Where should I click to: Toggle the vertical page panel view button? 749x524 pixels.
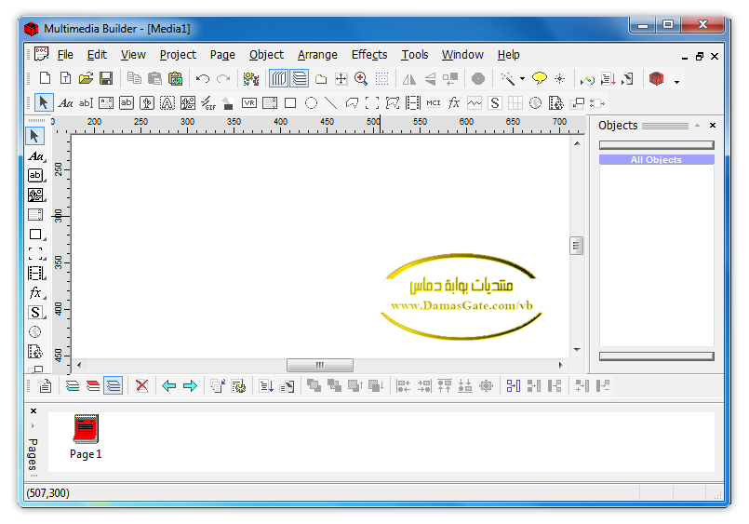[x=278, y=78]
